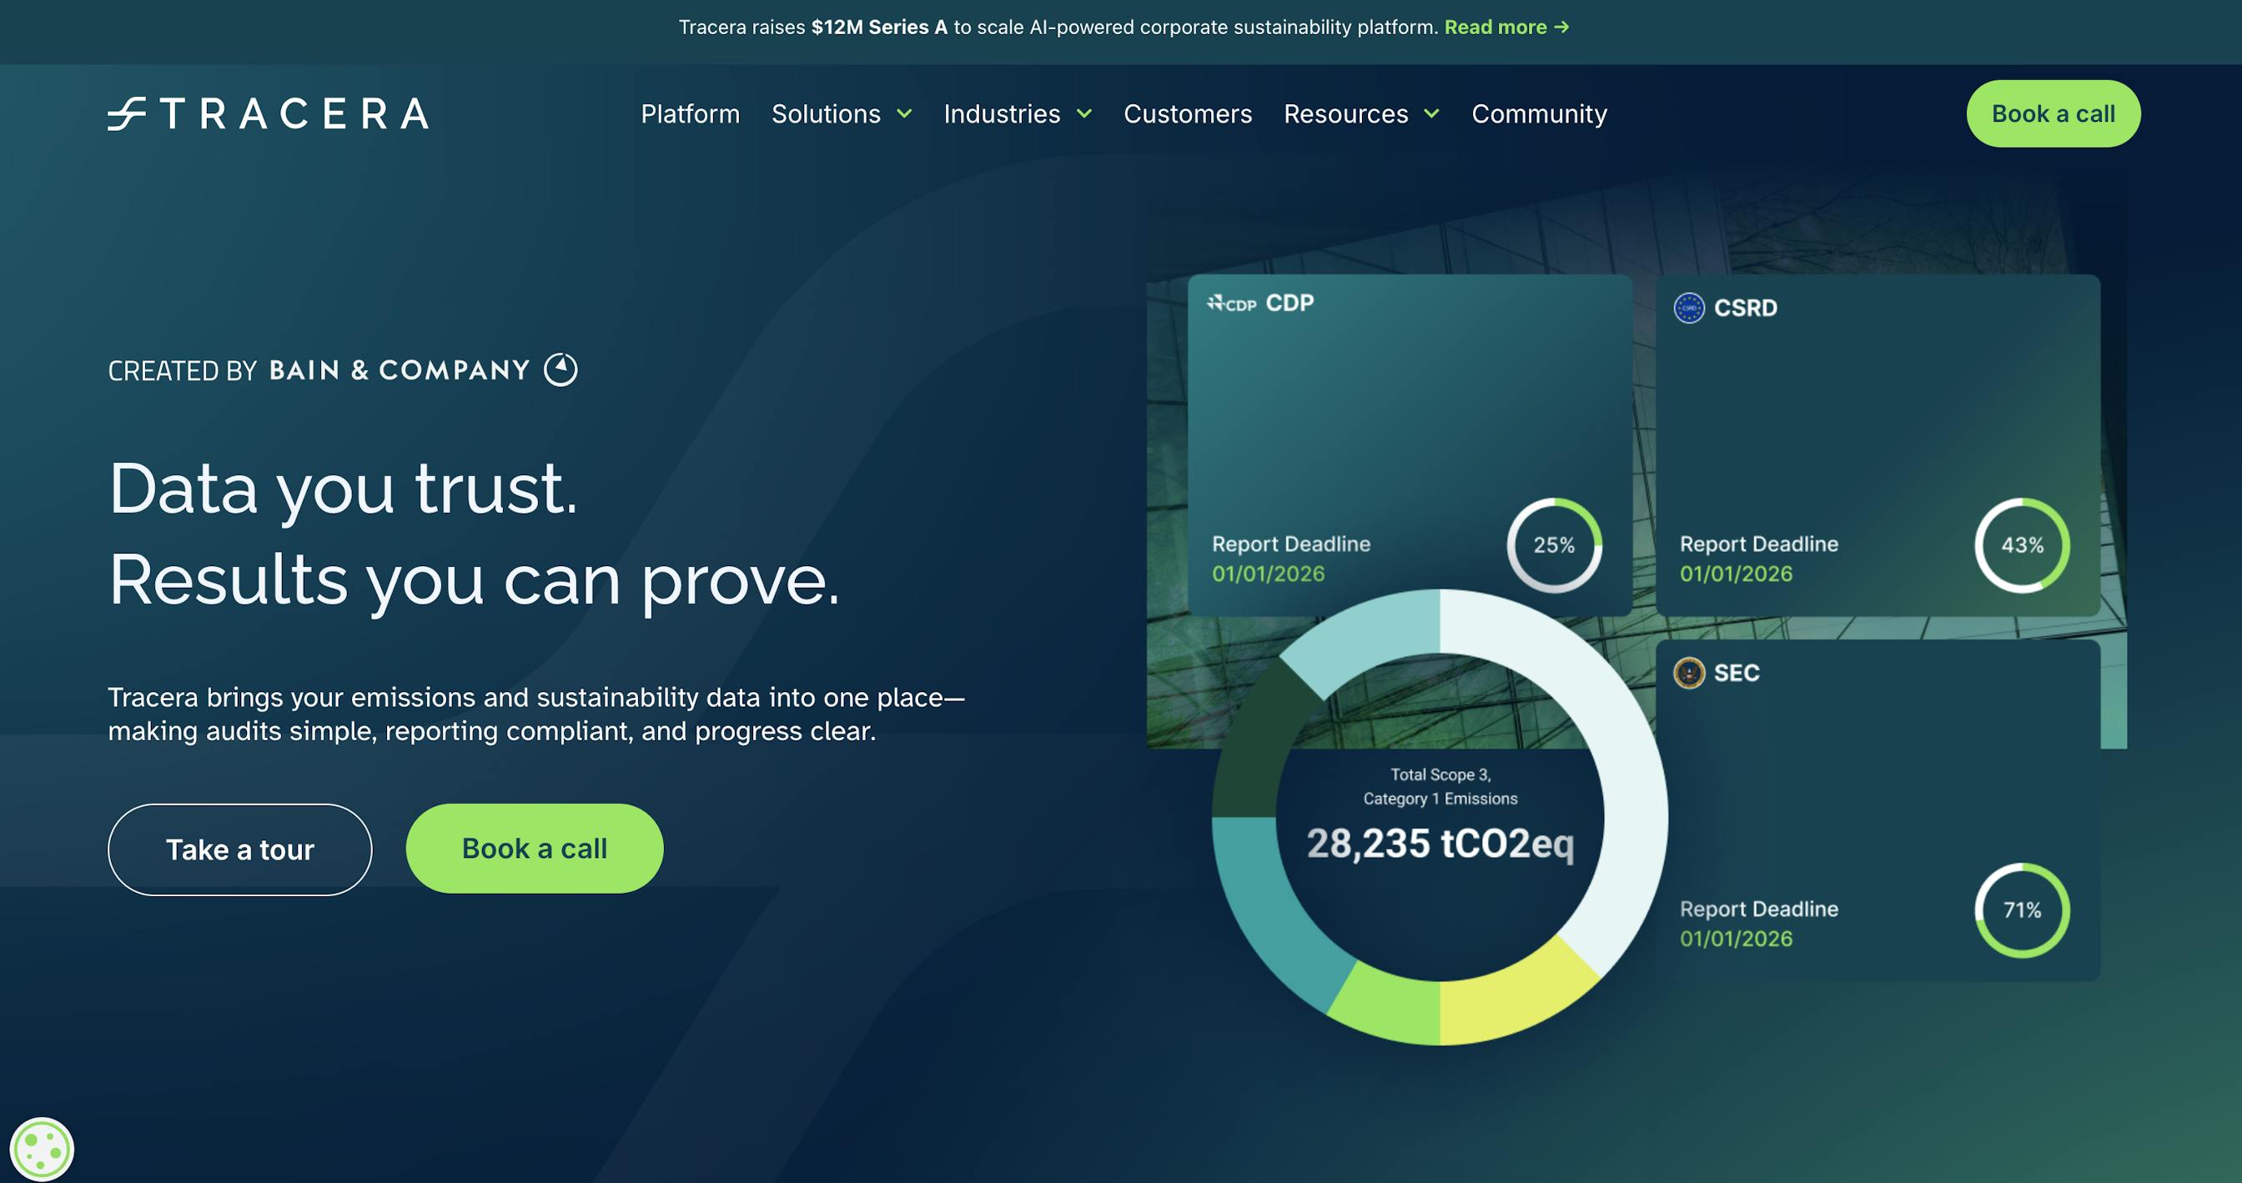The width and height of the screenshot is (2242, 1183).
Task: Click the Bain & Company clock icon
Action: 561,368
